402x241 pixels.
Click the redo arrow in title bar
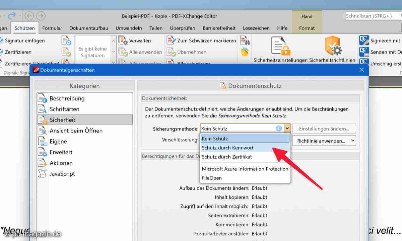(12, 16)
